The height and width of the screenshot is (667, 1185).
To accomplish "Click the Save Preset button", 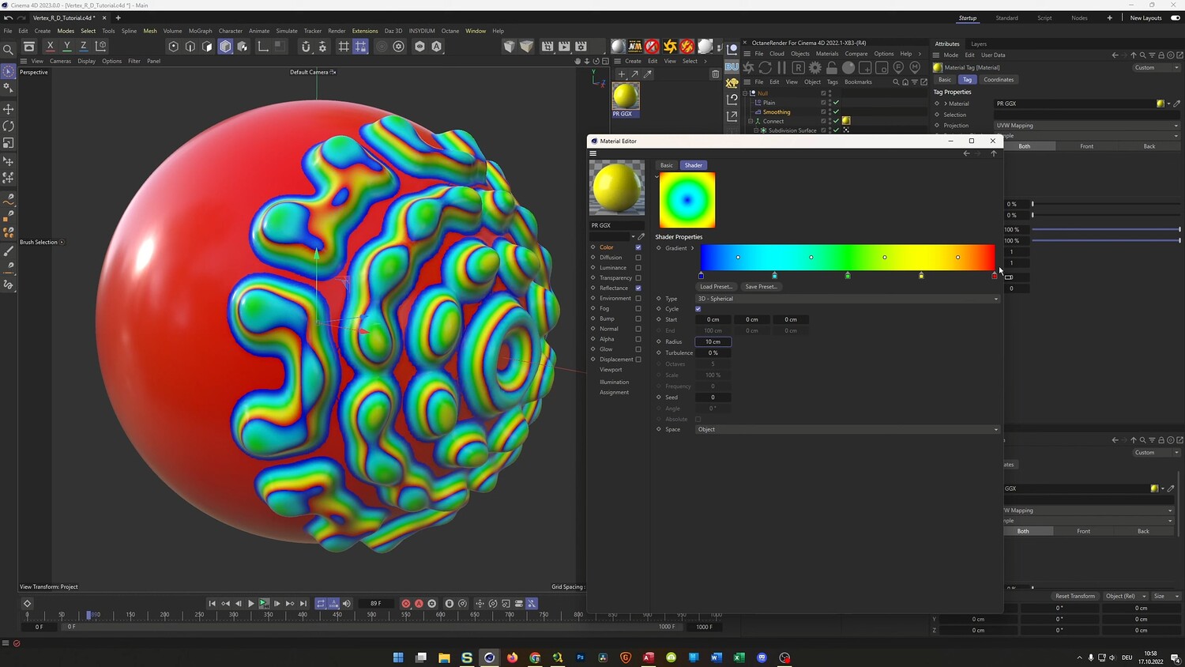I will pos(761,287).
